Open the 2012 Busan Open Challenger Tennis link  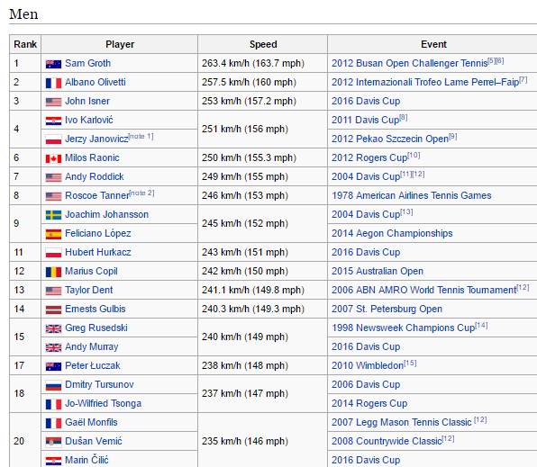pyautogui.click(x=410, y=63)
